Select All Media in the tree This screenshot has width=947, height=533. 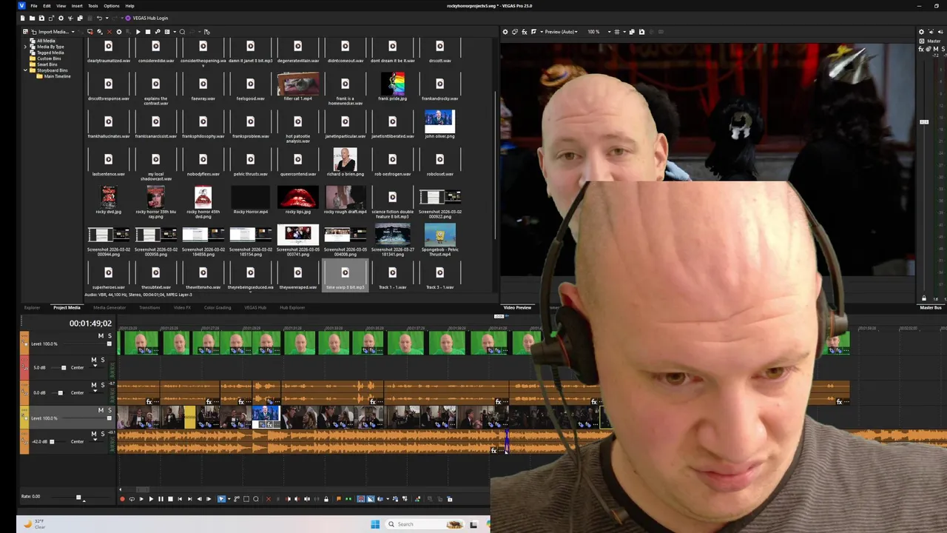46,41
